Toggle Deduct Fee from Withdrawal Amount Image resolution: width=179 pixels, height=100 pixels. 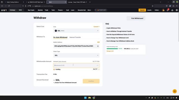click(x=54, y=83)
